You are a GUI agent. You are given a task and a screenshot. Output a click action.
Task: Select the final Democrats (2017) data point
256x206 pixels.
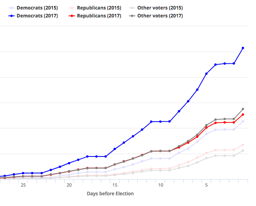[243, 48]
